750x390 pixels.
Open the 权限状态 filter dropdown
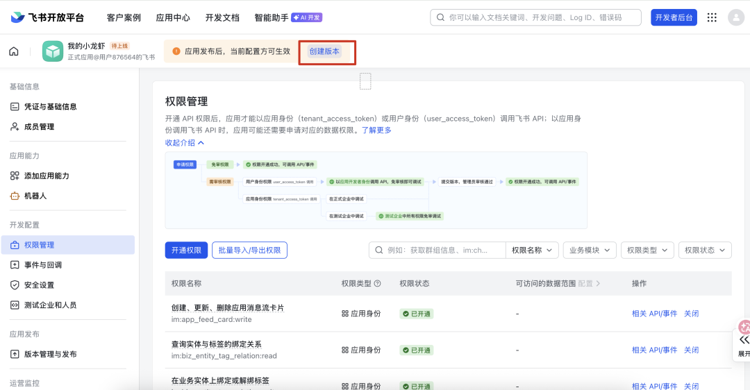(705, 250)
